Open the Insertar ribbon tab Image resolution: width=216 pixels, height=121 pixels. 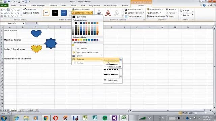[23, 5]
